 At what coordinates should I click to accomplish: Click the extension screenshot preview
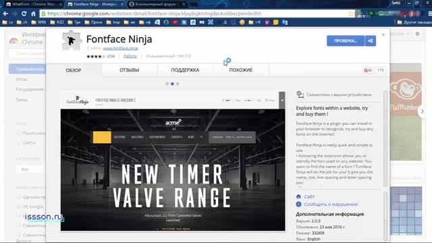tap(173, 161)
